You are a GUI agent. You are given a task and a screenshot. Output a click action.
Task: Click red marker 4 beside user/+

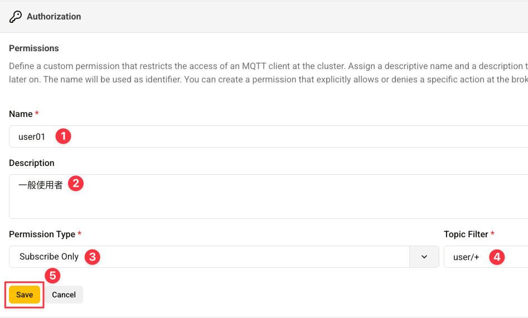tap(497, 257)
